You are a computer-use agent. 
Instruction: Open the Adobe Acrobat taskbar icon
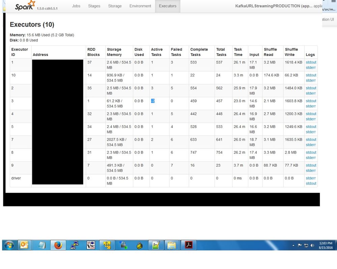(189, 245)
